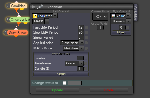Viewport: 150px width, 98px height.
Task: Click the Right Operand numeric value field
Action: pyautogui.click(x=122, y=27)
